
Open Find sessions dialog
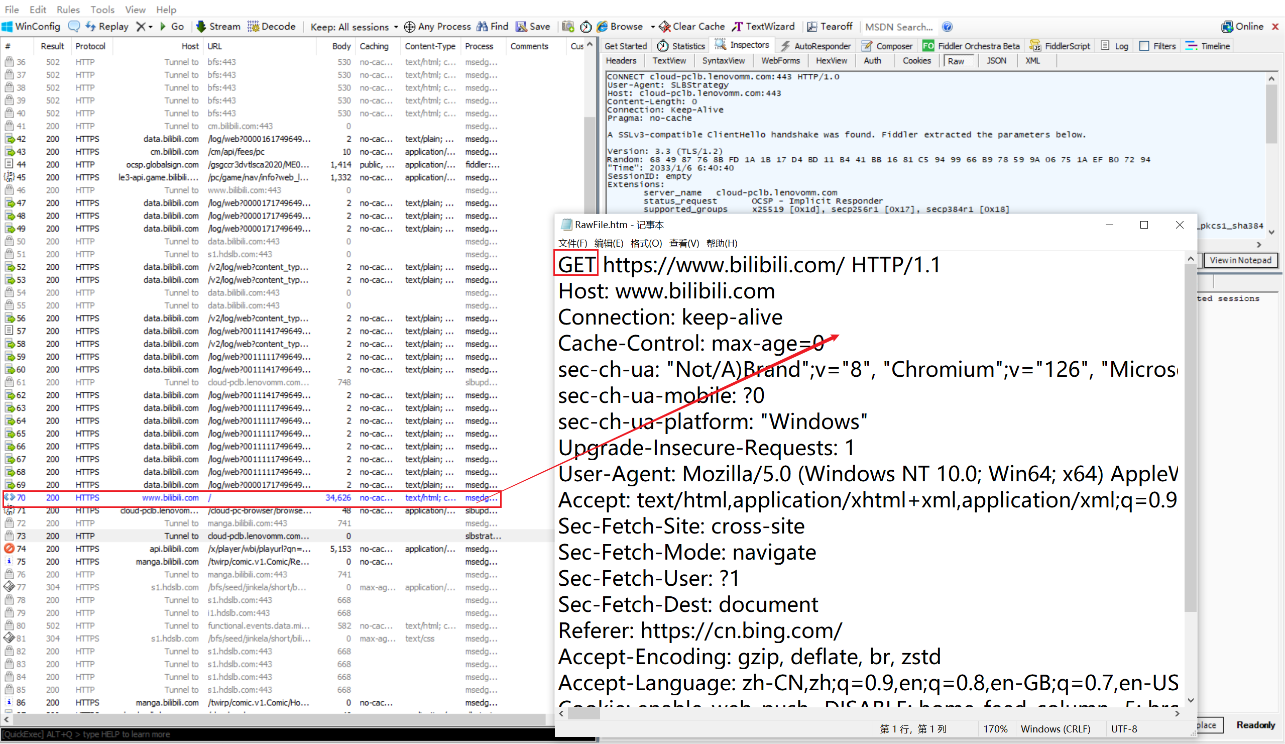[x=493, y=27]
